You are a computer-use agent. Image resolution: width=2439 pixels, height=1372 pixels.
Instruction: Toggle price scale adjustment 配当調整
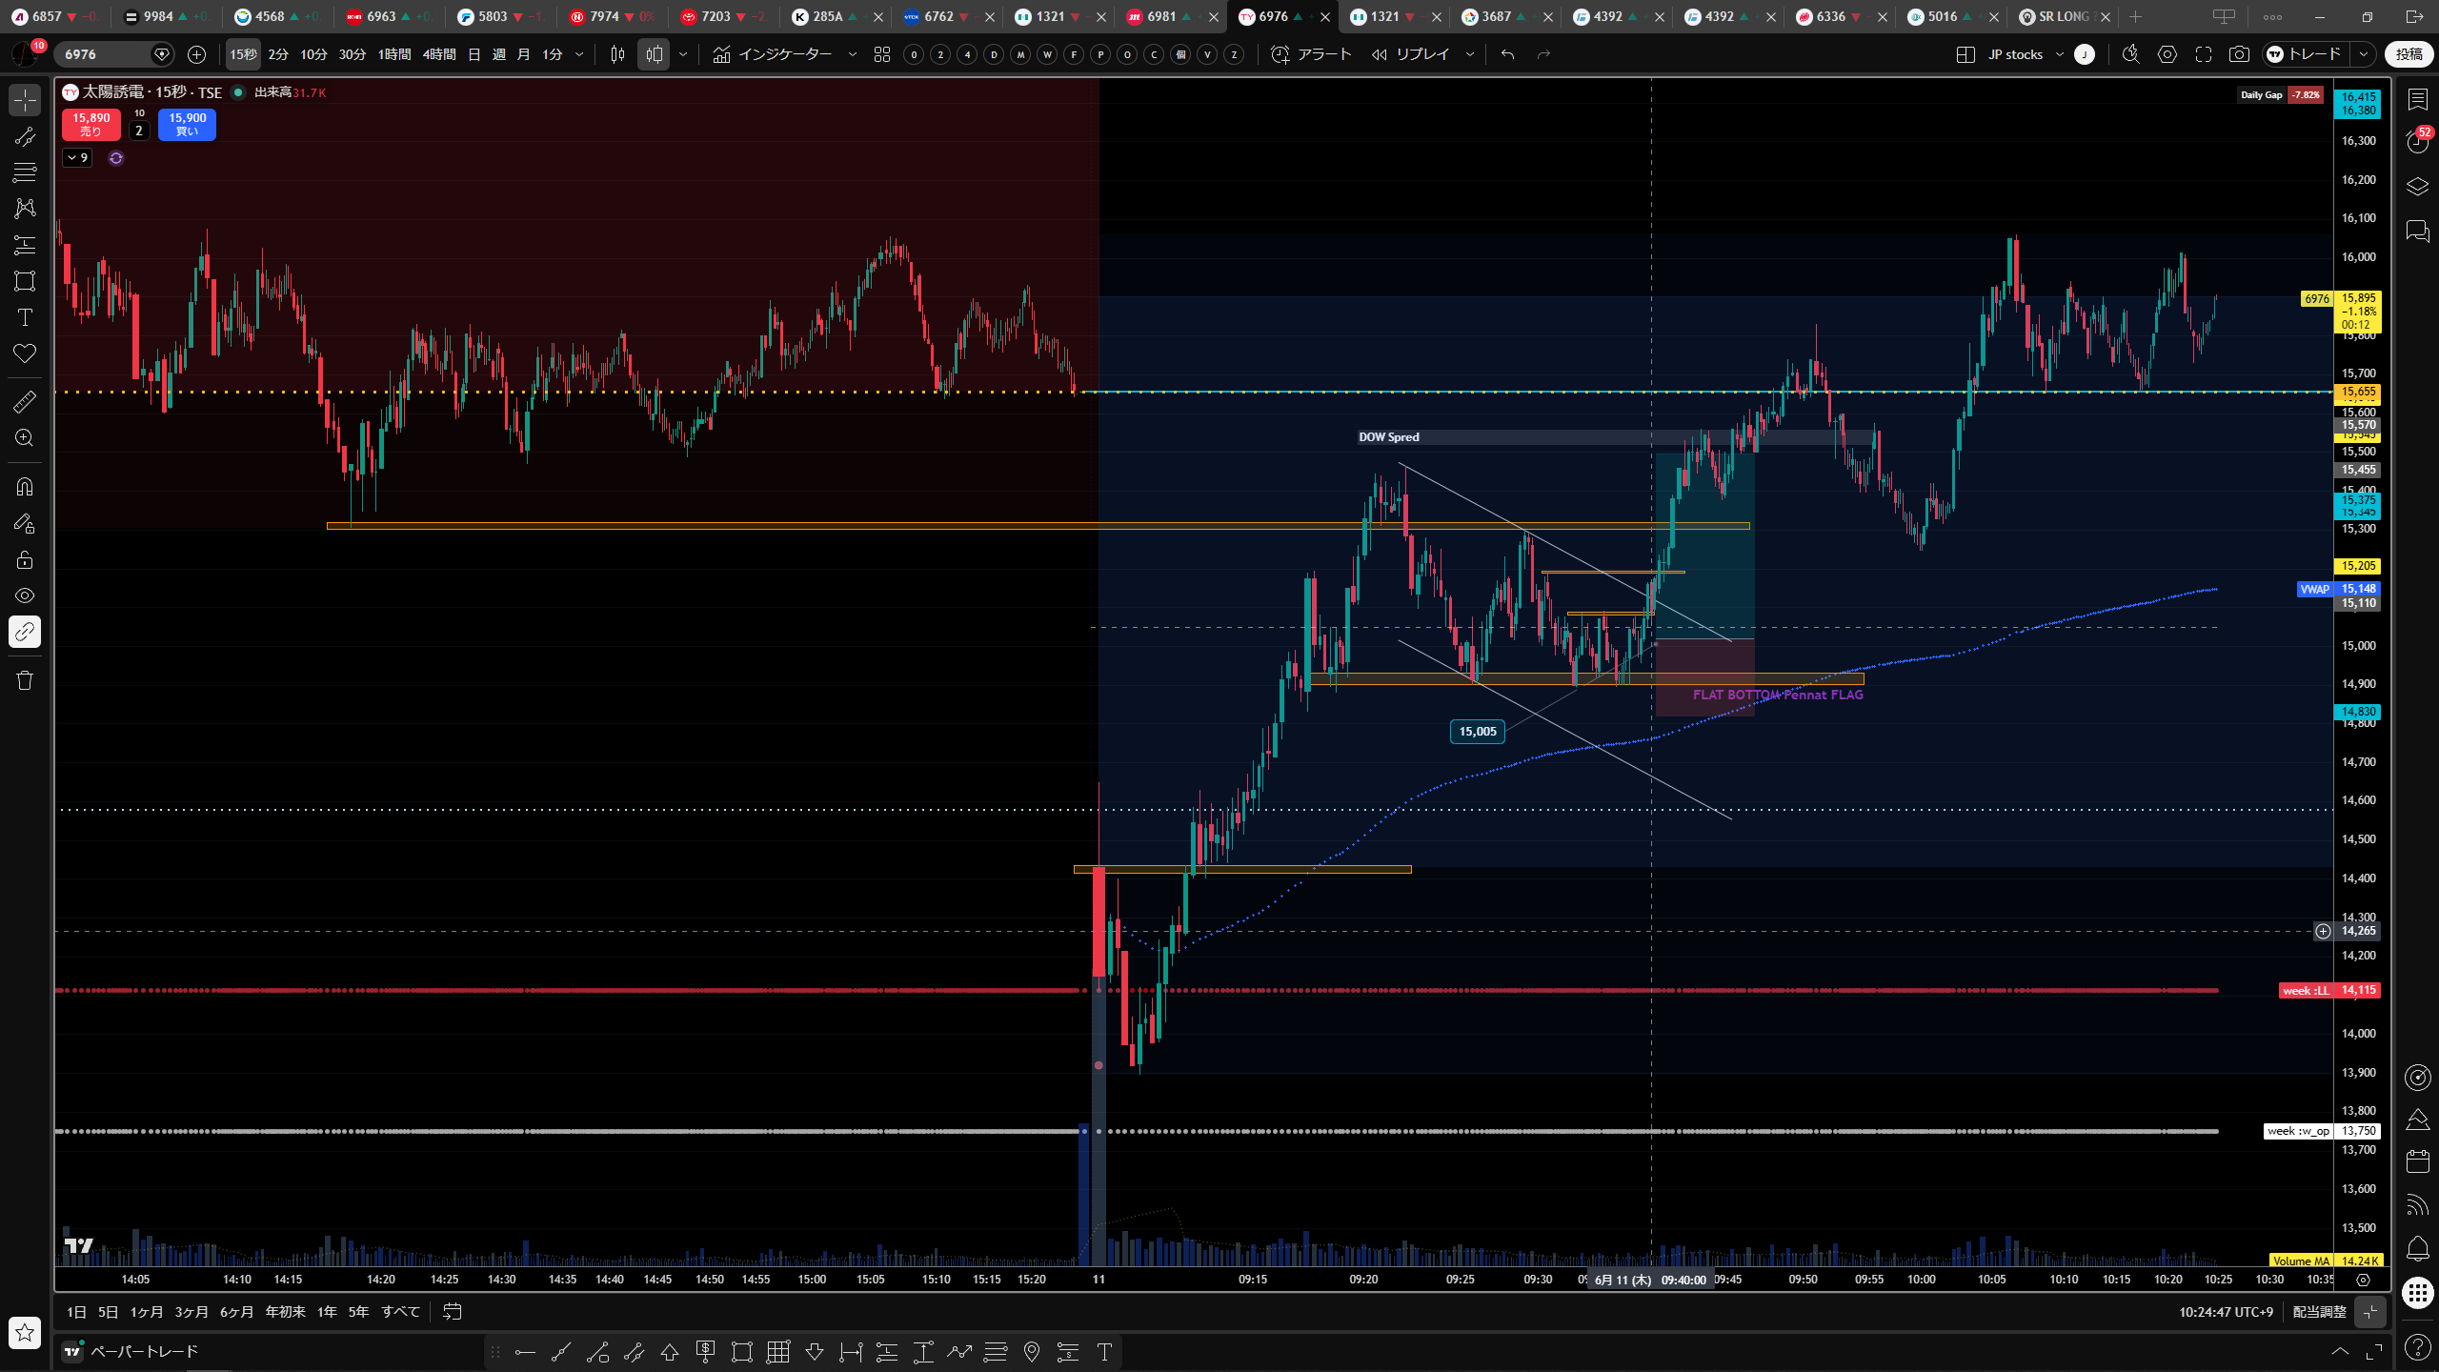(x=2319, y=1312)
